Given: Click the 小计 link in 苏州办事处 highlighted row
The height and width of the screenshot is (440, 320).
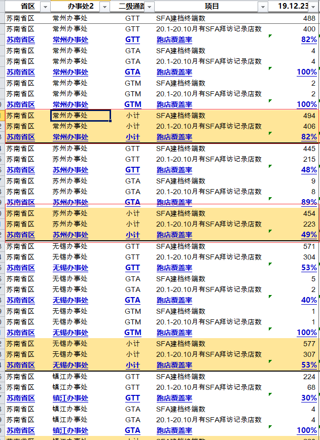Looking at the screenshot, I should pos(133,235).
